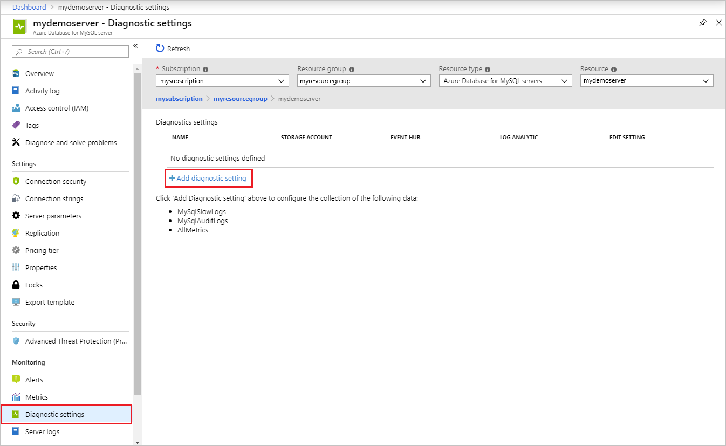This screenshot has height=446, width=726.
Task: Click the Diagnostic settings sidebar icon
Action: (16, 415)
